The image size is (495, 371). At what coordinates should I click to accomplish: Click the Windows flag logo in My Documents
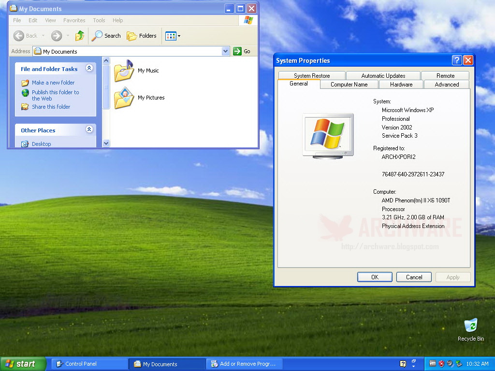pos(248,20)
